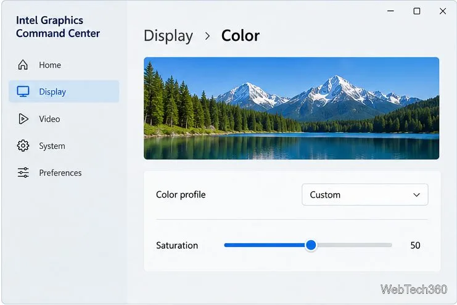The image size is (457, 305).
Task: Go to the Video section label
Action: tap(49, 119)
